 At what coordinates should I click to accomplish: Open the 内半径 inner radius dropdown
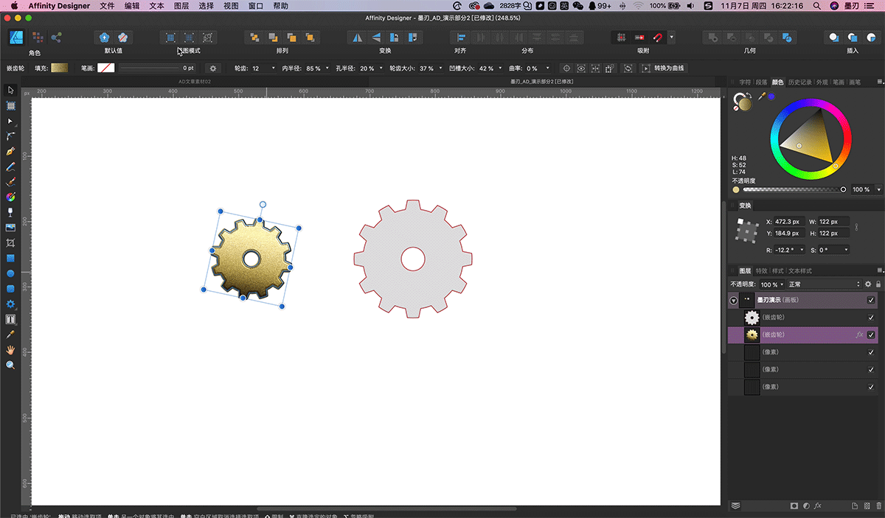pos(327,68)
